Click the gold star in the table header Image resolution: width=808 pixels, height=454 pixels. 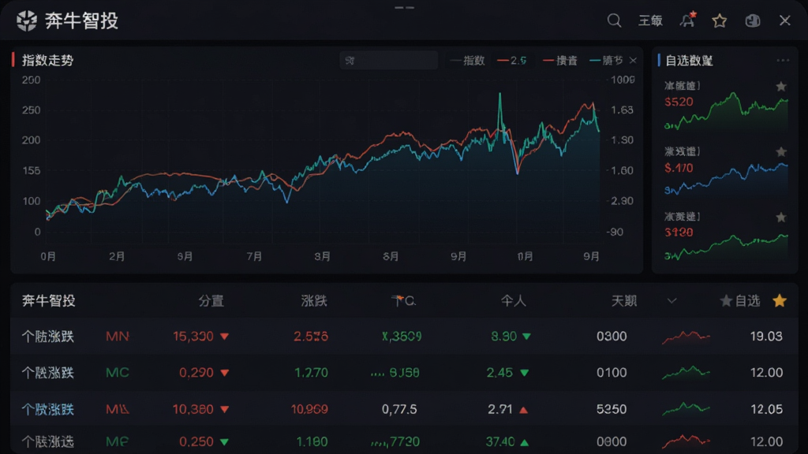[780, 300]
